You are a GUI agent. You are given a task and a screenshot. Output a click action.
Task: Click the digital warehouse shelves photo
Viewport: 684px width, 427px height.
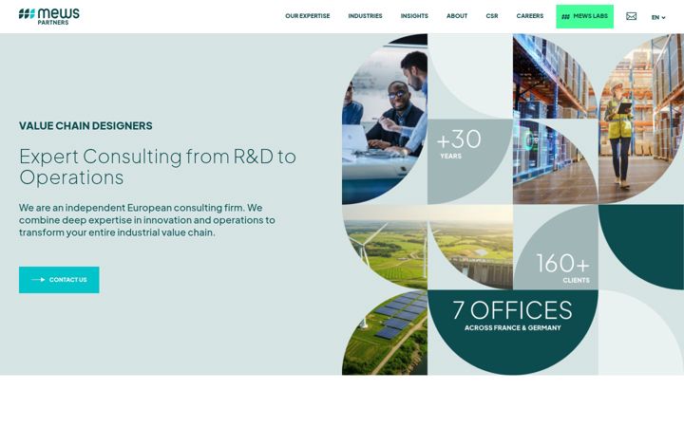tap(556, 119)
